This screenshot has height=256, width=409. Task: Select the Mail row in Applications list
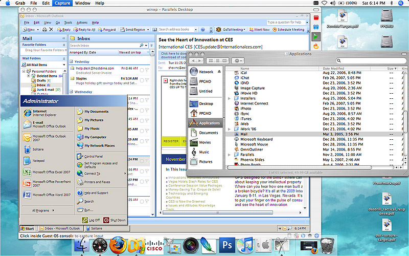pyautogui.click(x=315, y=134)
